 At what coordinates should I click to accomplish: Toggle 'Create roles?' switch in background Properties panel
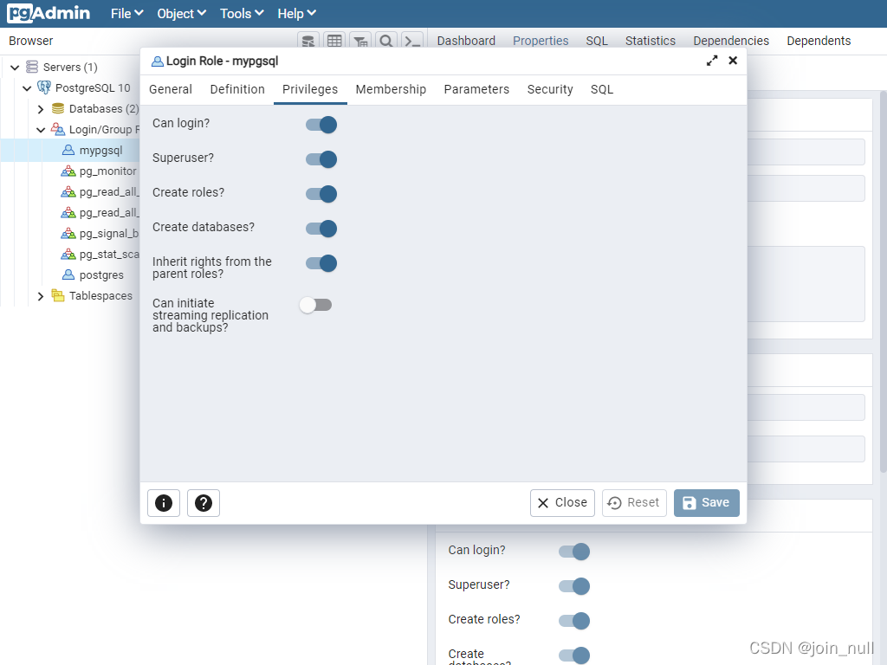click(574, 620)
